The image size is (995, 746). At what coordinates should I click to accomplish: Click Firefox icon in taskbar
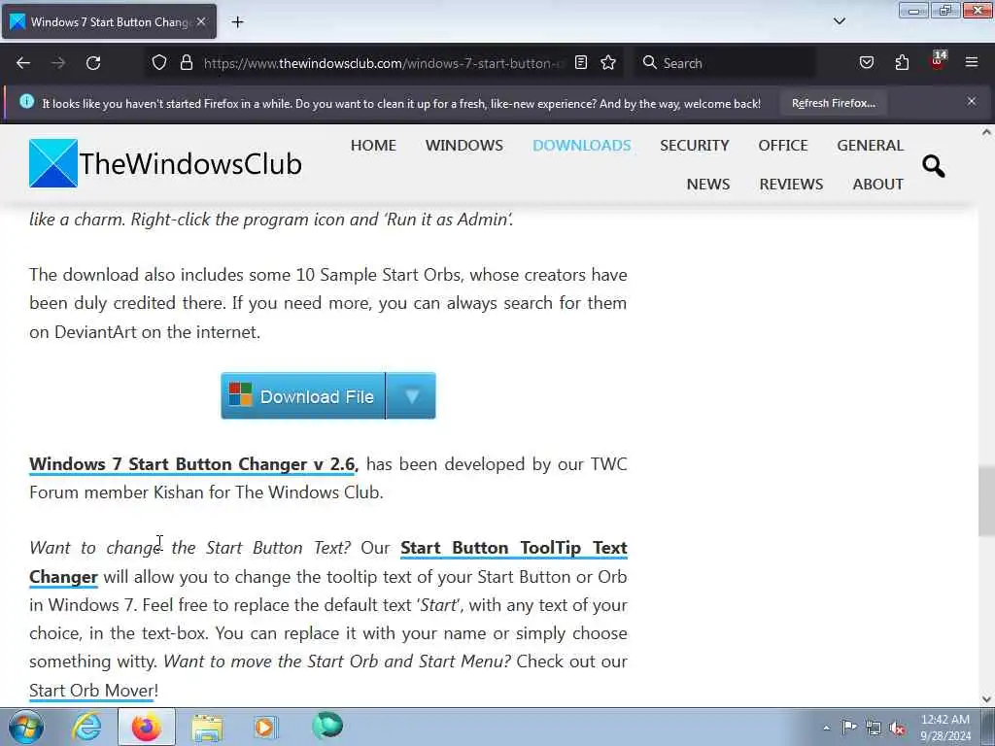click(146, 727)
